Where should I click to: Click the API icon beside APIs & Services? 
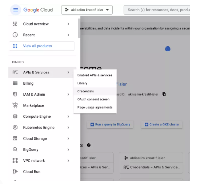coord(15,72)
